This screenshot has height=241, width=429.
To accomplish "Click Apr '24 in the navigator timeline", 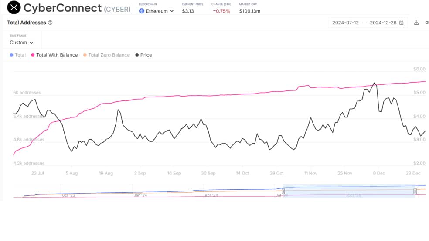I will click(x=211, y=195).
